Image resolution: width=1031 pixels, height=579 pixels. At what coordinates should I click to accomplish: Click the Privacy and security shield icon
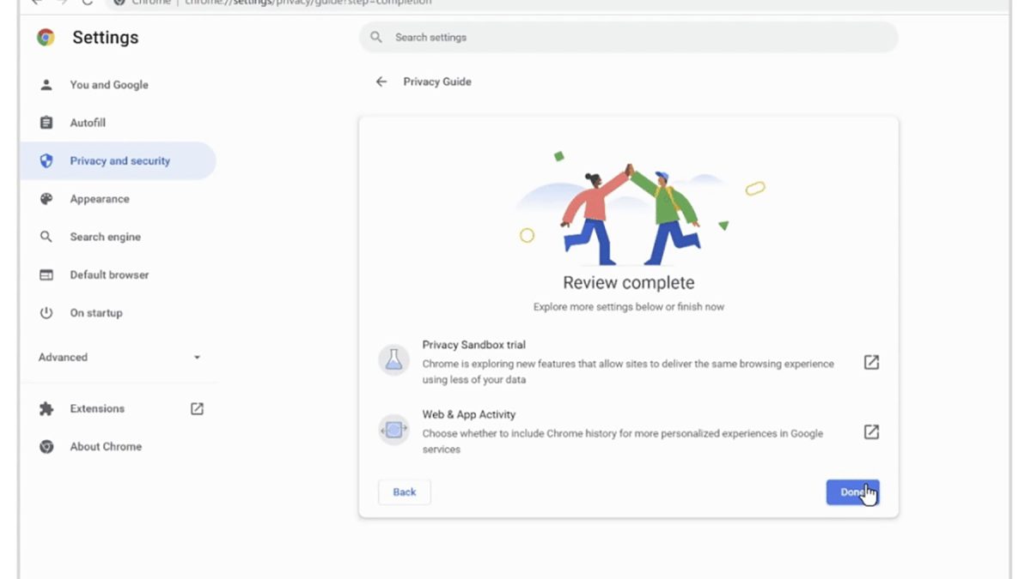(x=46, y=161)
